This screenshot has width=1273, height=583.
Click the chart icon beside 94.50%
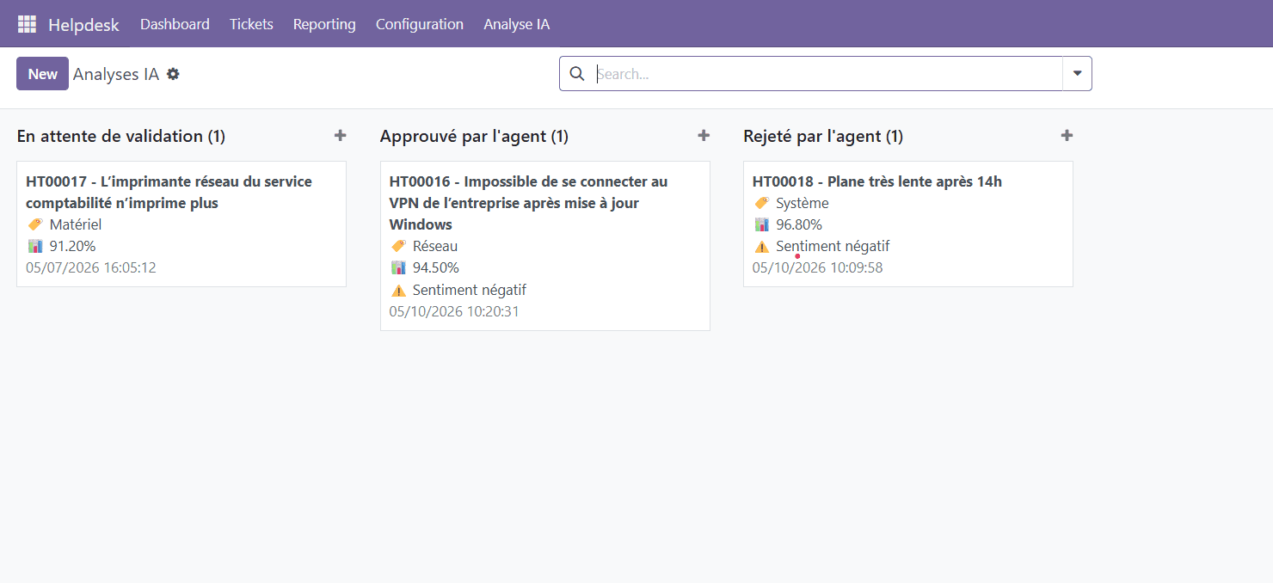pos(398,267)
